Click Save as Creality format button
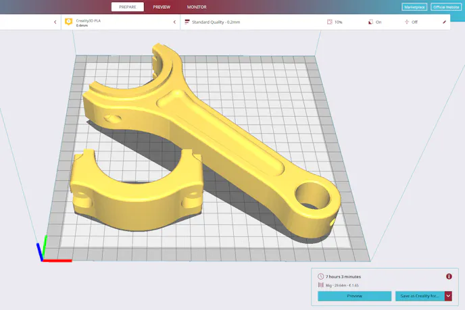465x310 pixels. click(x=419, y=296)
